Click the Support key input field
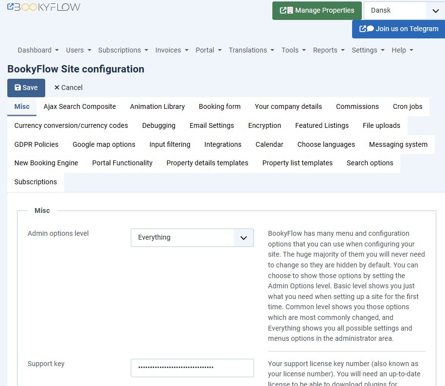This screenshot has width=445, height=386. pyautogui.click(x=192, y=368)
